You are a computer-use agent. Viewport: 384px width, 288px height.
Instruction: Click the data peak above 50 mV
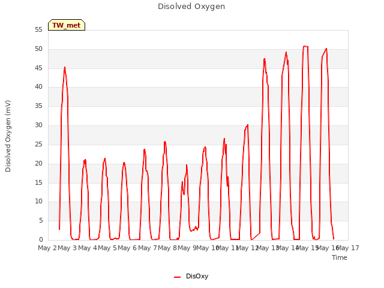pyautogui.click(x=305, y=46)
